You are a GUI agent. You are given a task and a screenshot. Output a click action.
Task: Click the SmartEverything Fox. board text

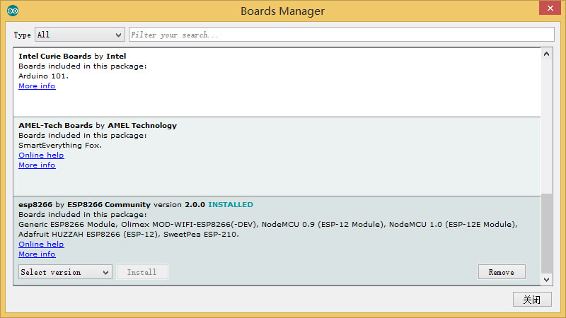(60, 146)
